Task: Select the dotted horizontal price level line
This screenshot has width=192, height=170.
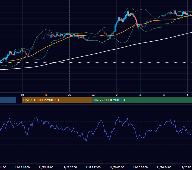Action: pos(96,62)
